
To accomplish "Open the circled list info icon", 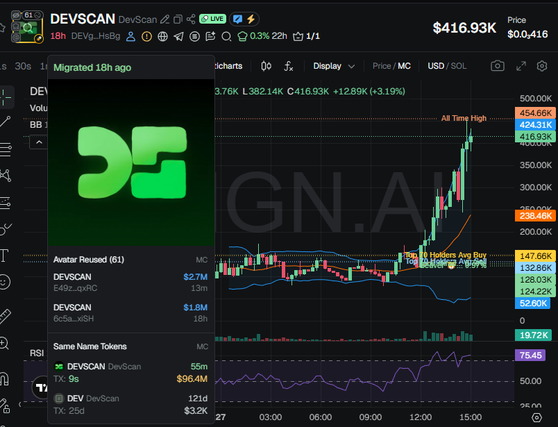I will 194,36.
